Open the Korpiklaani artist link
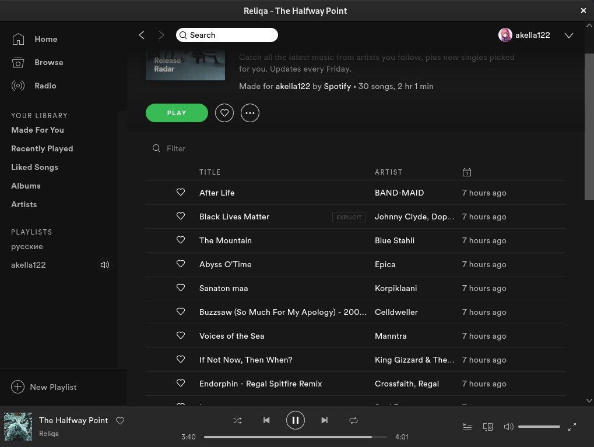 click(396, 288)
